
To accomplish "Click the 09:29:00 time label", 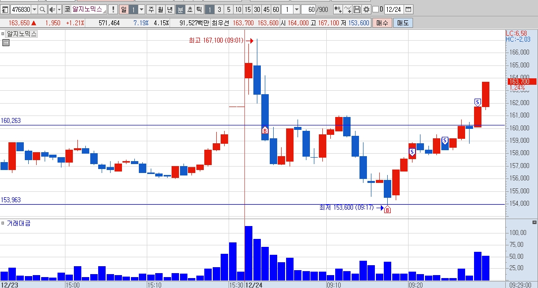I will point(520,285).
